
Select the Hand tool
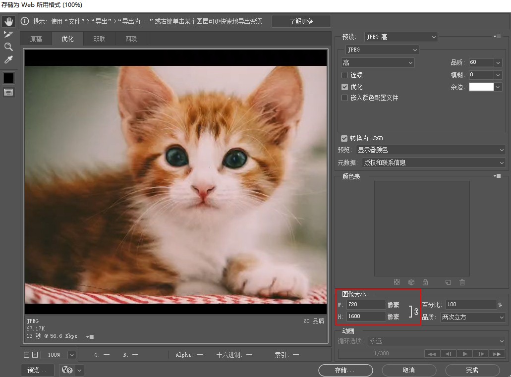[x=8, y=21]
